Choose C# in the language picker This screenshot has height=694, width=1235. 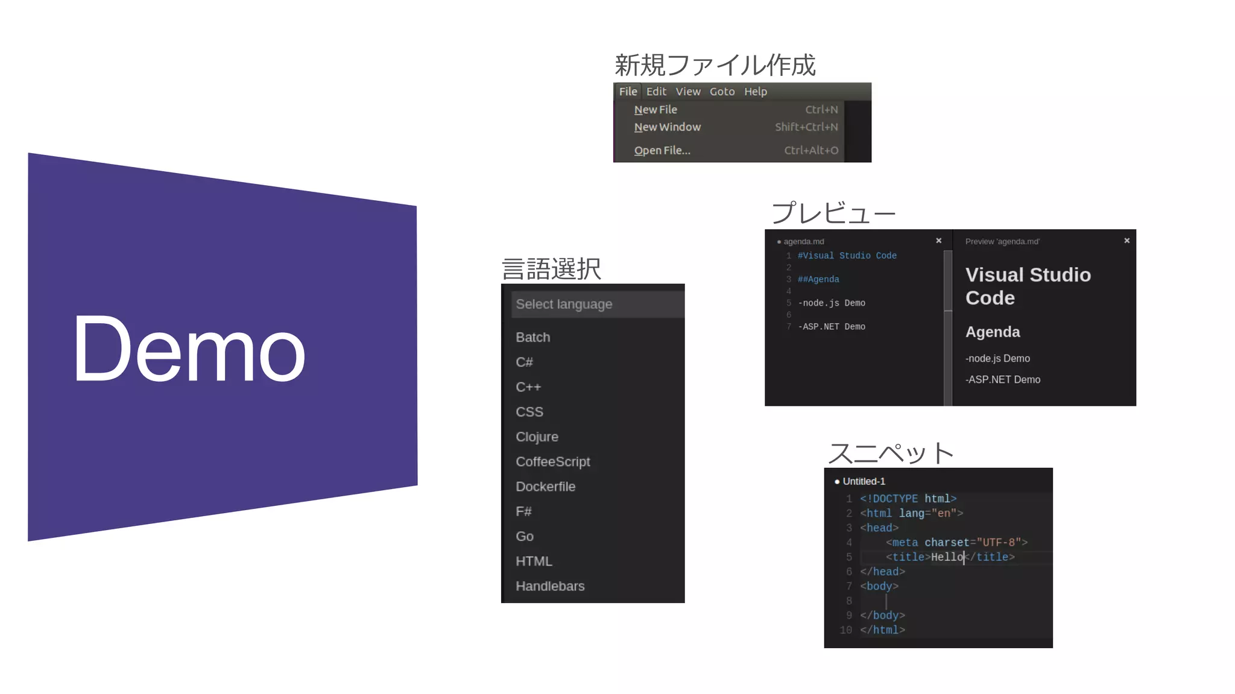524,362
